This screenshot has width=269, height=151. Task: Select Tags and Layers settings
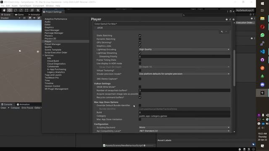pyautogui.click(x=53, y=75)
